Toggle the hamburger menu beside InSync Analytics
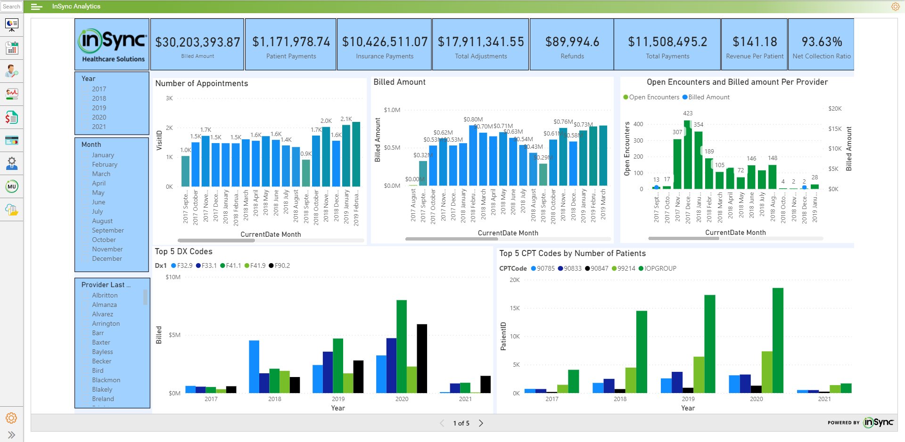The height and width of the screenshot is (442, 905). (36, 7)
